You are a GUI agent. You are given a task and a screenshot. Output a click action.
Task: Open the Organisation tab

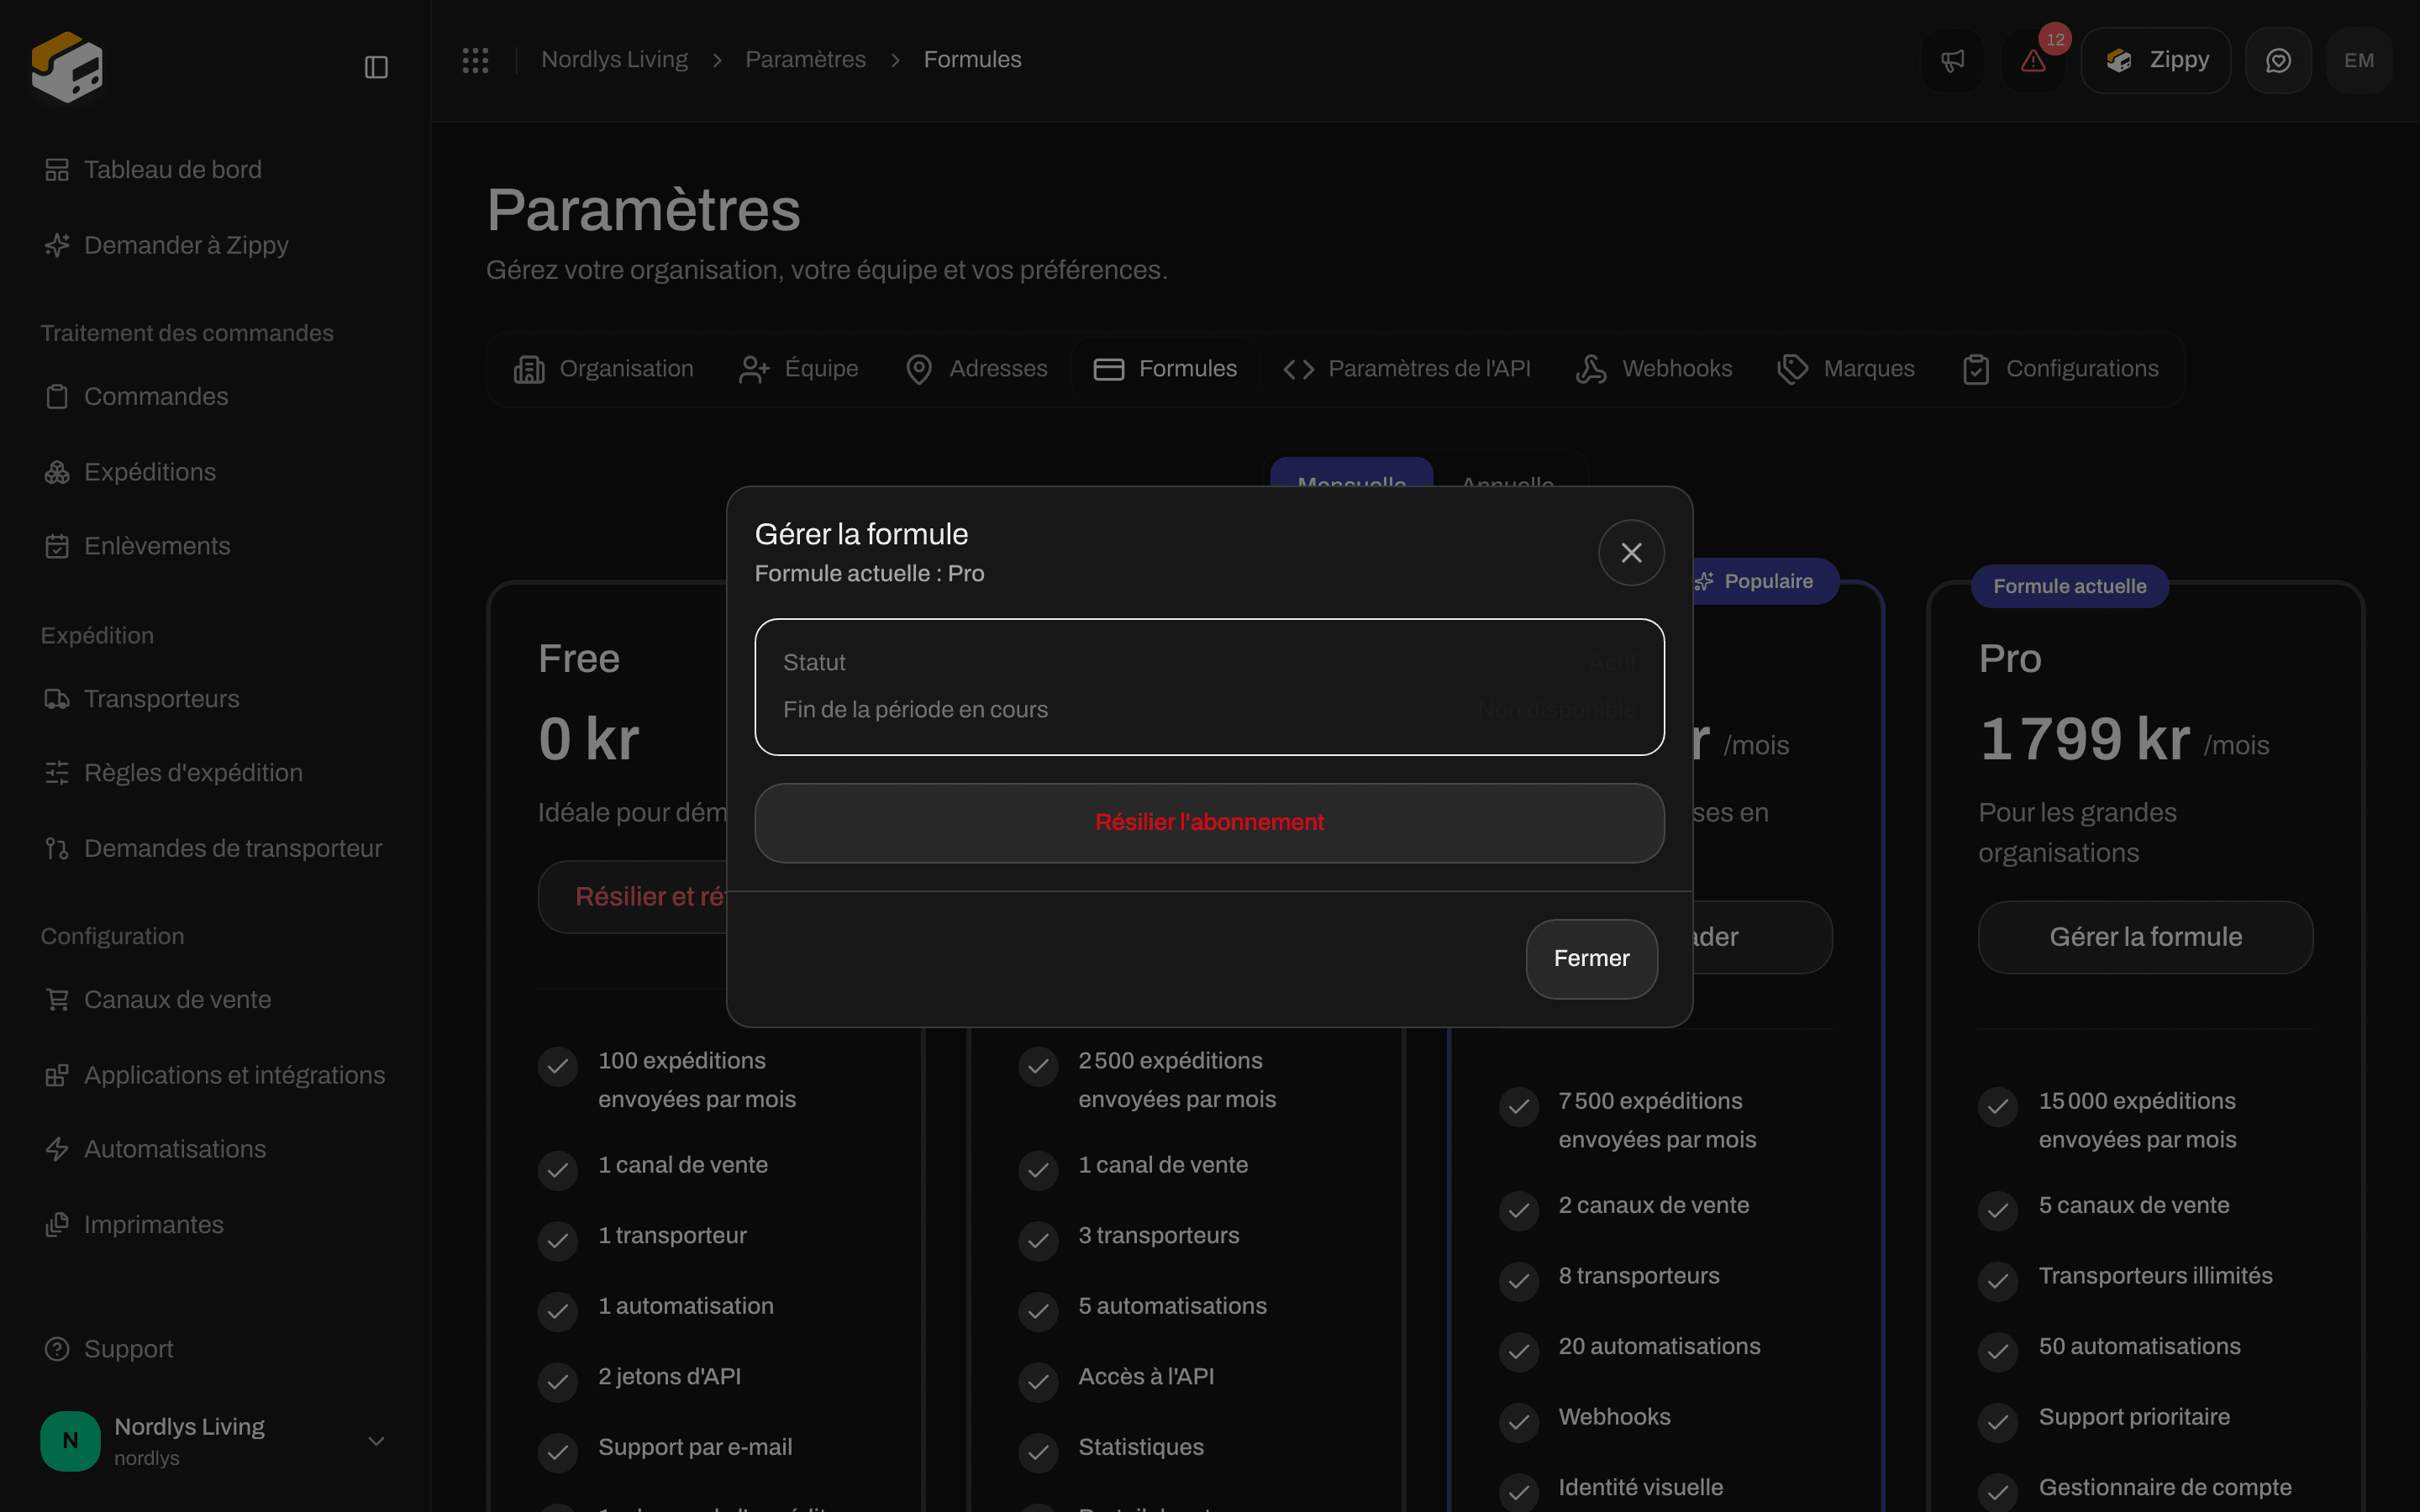[604, 369]
